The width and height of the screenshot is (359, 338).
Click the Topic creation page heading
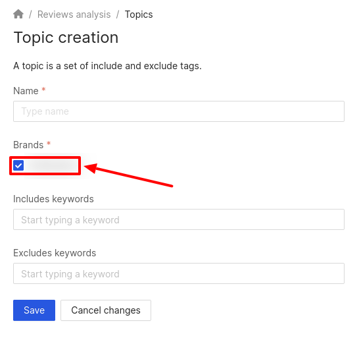66,38
